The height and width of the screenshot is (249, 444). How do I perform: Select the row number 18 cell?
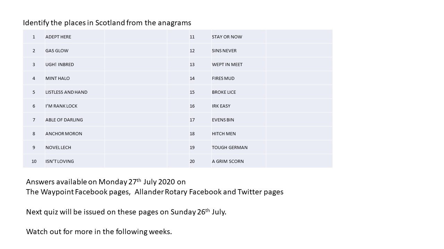200,133
